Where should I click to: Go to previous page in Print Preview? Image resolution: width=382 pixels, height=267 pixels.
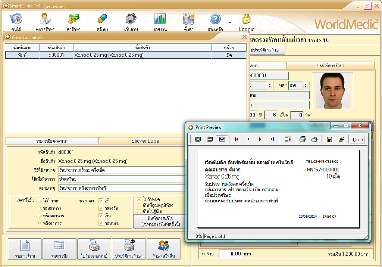coord(248,139)
